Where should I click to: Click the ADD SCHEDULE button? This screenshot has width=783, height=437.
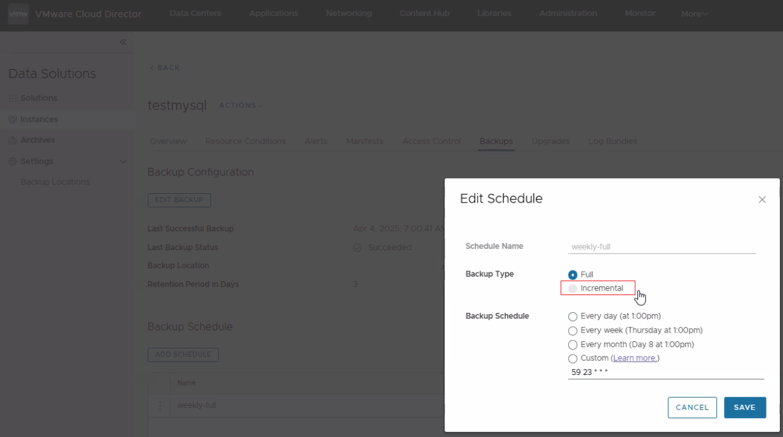pos(183,355)
